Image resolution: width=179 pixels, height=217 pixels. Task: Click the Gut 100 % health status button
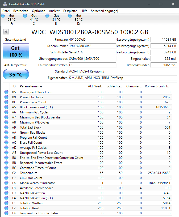point(16,51)
